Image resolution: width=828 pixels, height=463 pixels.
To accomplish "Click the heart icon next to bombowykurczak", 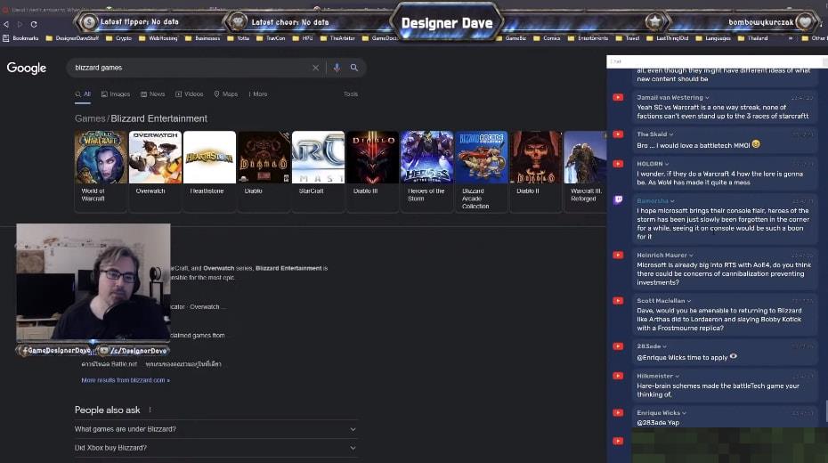I will 805,22.
